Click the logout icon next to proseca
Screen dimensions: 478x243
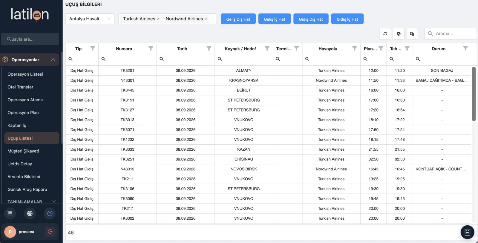point(50,232)
